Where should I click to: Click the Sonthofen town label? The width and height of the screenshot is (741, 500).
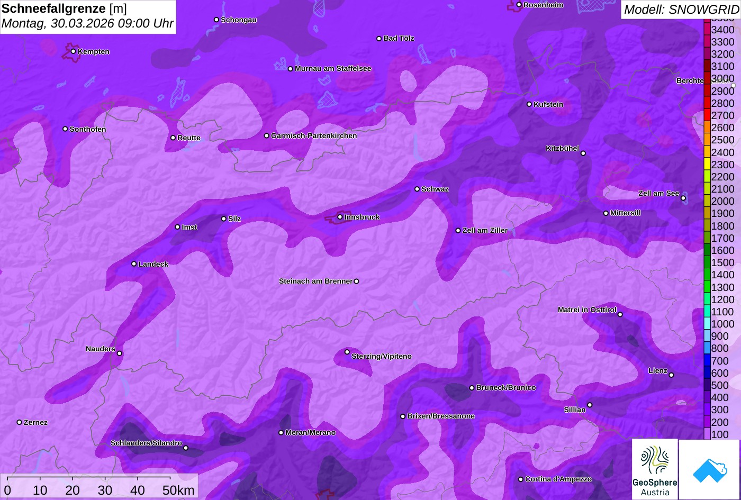(x=88, y=129)
